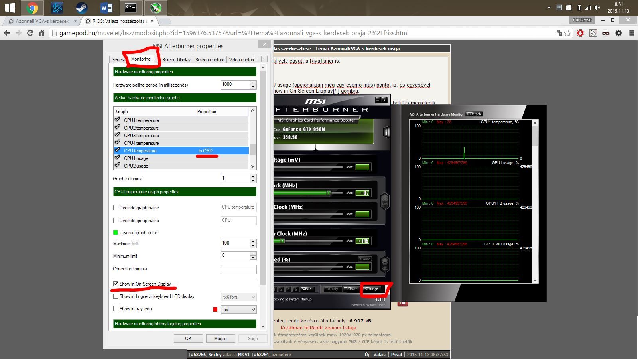Click the Correction formula input field
This screenshot has width=638, height=359.
(x=238, y=269)
